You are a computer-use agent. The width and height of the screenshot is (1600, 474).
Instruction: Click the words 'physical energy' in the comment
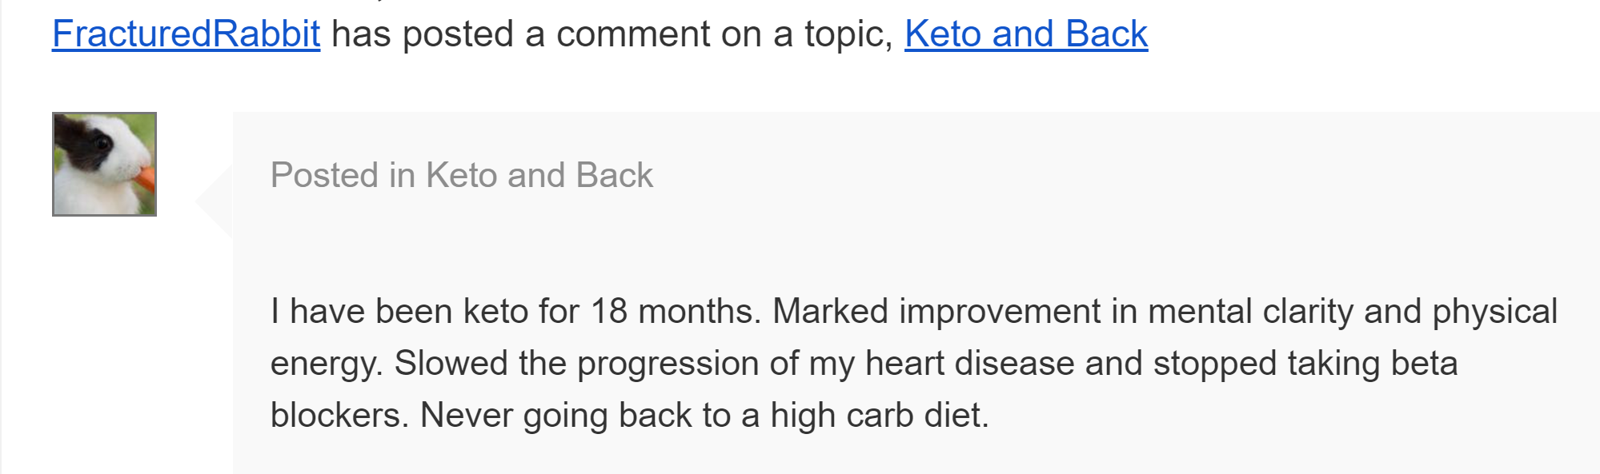click(1495, 311)
